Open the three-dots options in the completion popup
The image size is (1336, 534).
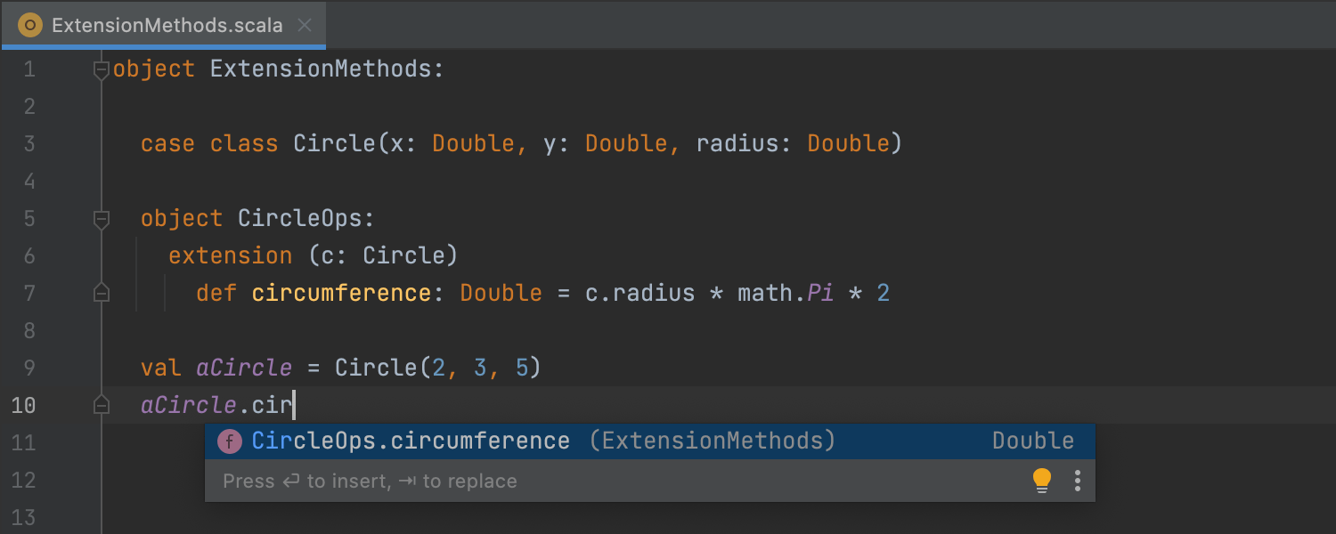[1077, 481]
